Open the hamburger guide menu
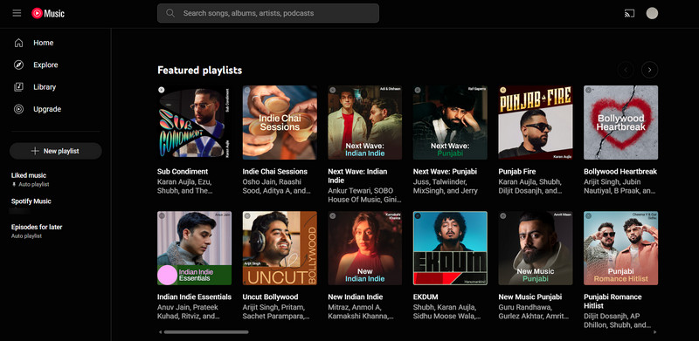The image size is (699, 341). (x=17, y=13)
